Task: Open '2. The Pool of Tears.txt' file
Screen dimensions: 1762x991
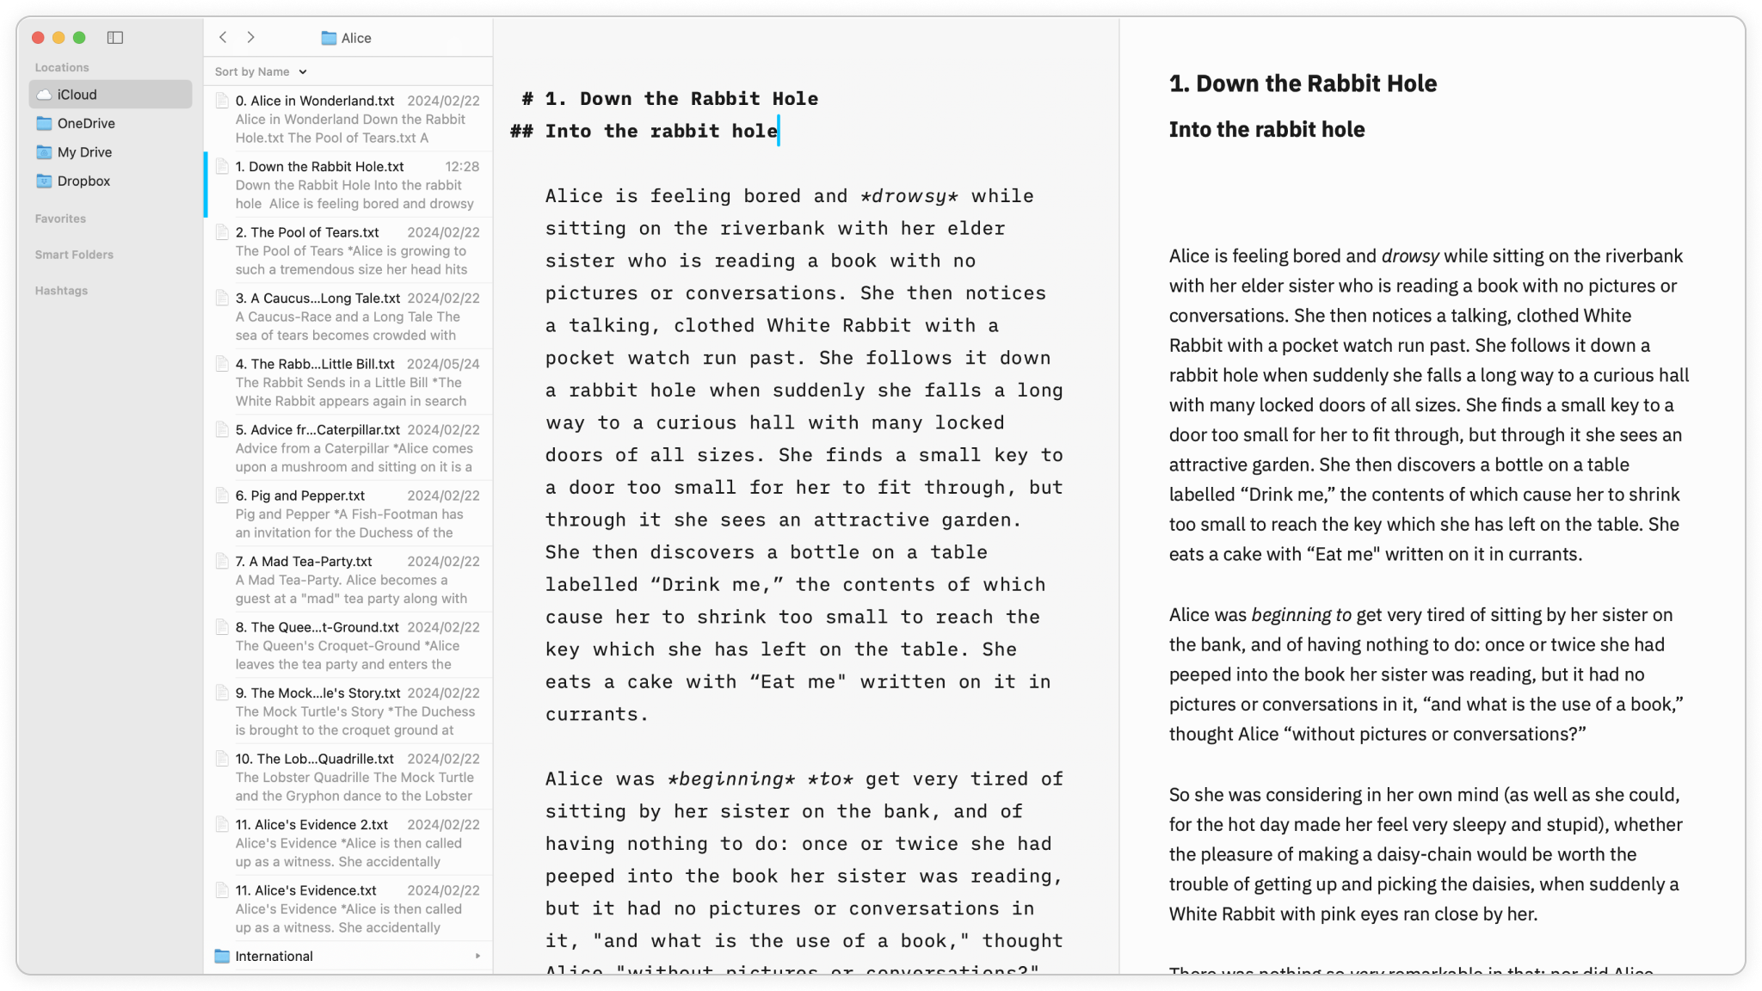Action: click(x=309, y=231)
